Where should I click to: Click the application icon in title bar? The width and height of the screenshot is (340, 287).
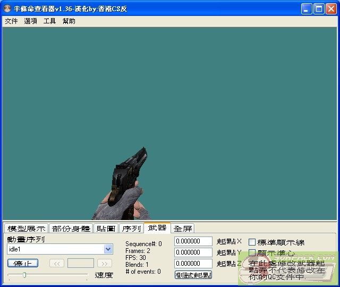click(7, 9)
